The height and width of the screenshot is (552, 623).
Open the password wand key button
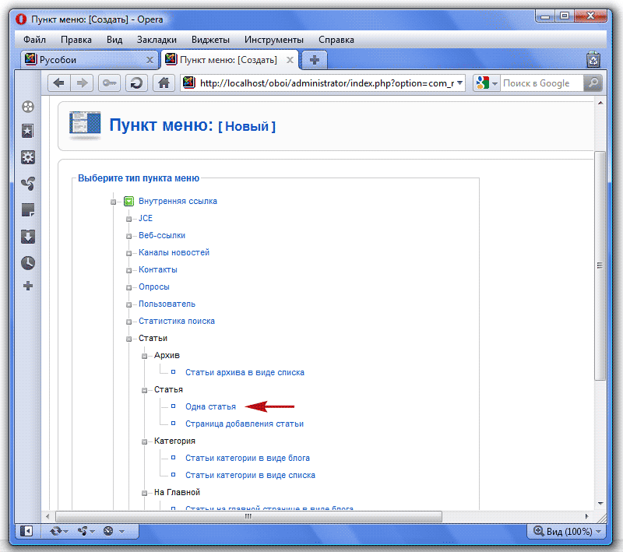[x=109, y=83]
